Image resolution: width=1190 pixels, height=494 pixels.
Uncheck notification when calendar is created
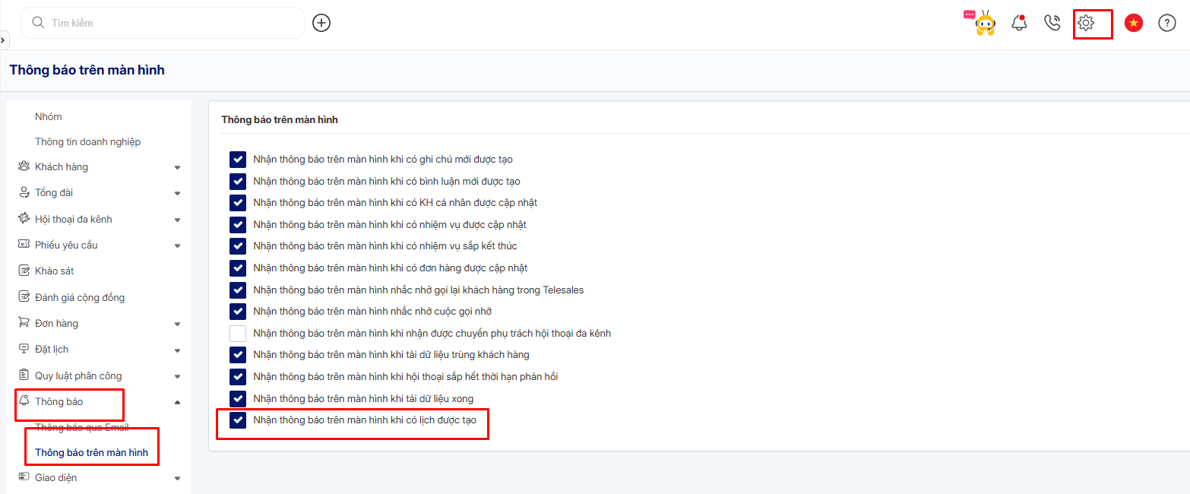coord(238,420)
